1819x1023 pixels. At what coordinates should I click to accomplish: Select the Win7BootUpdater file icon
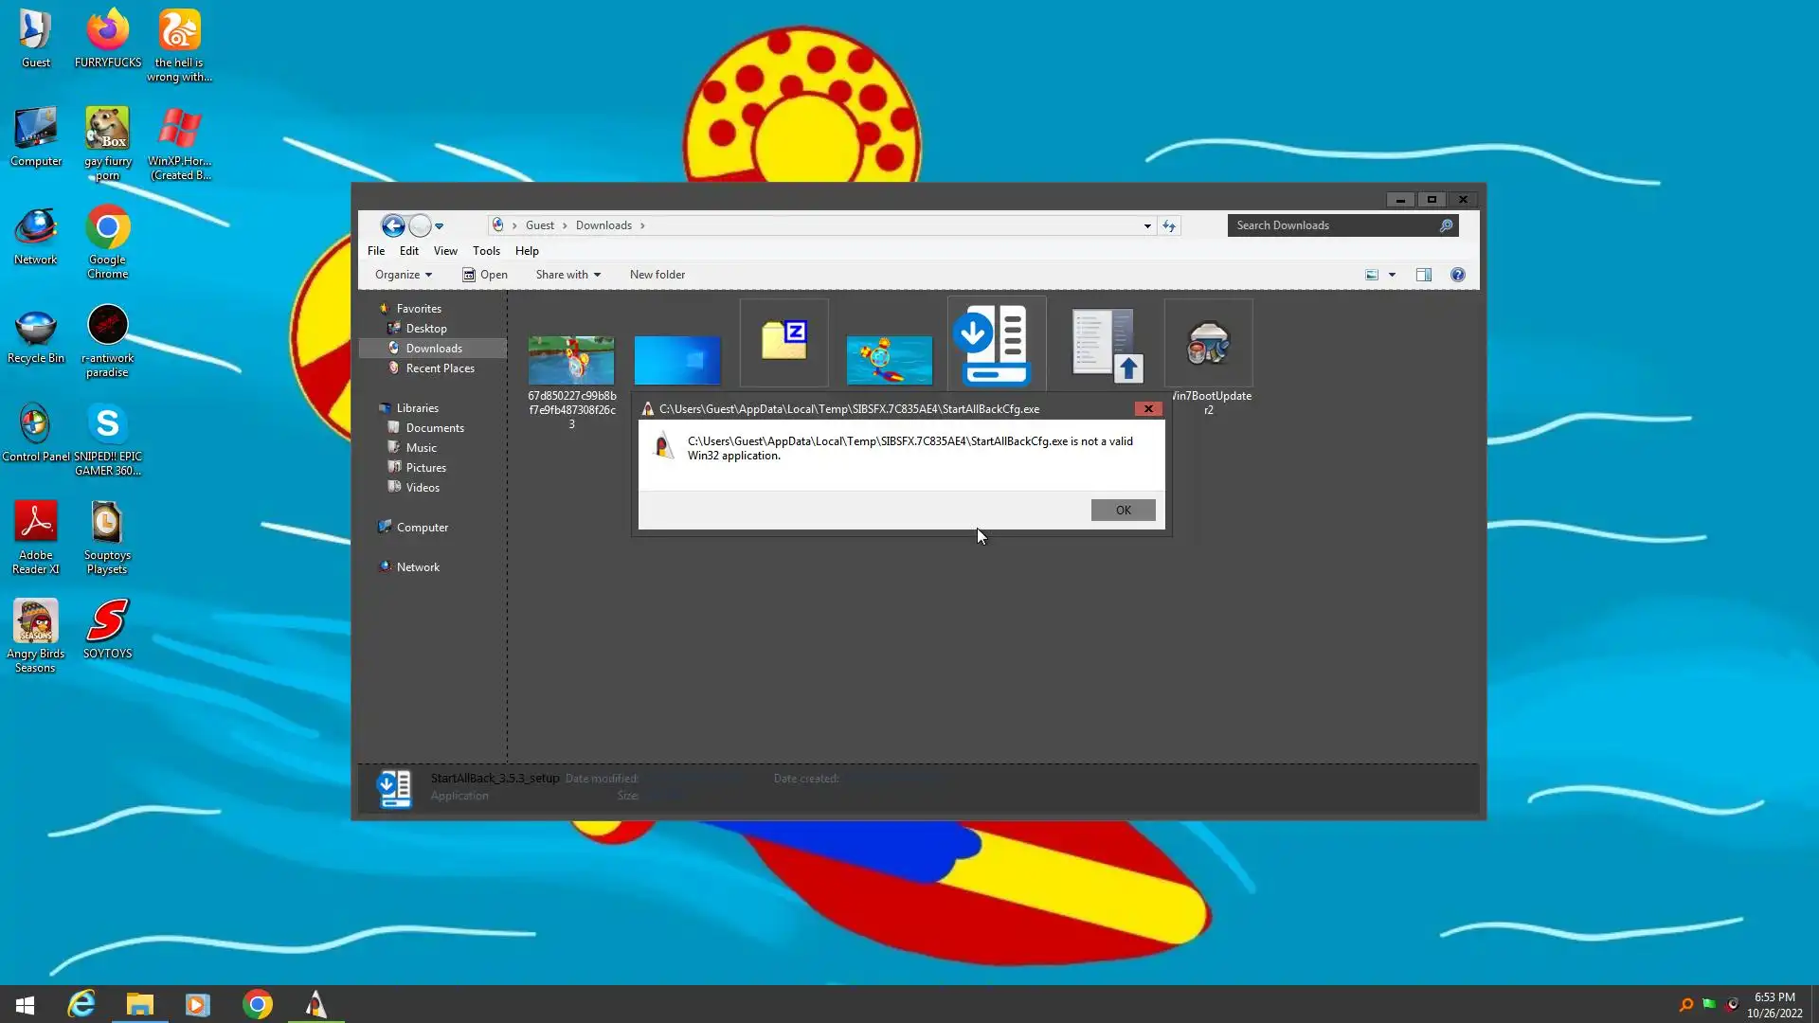point(1208,345)
